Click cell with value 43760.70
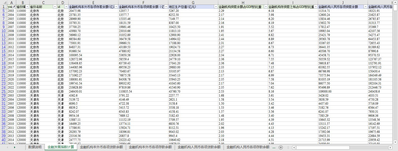The height and width of the screenshot is (151, 398). [x=193, y=92]
